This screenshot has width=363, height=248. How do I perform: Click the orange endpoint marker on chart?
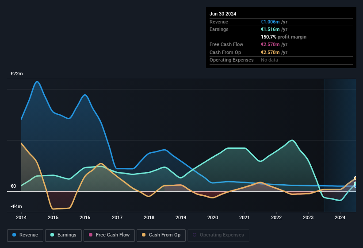[355, 178]
